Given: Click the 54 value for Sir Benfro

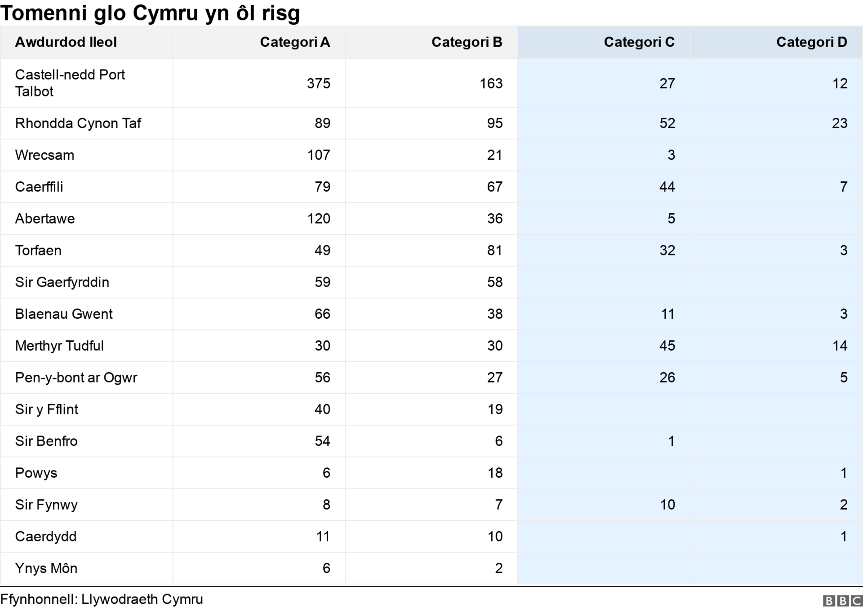Looking at the screenshot, I should pyautogui.click(x=322, y=441).
